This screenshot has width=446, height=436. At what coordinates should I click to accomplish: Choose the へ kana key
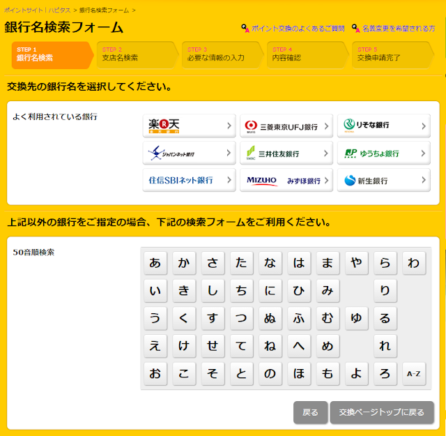(x=299, y=346)
